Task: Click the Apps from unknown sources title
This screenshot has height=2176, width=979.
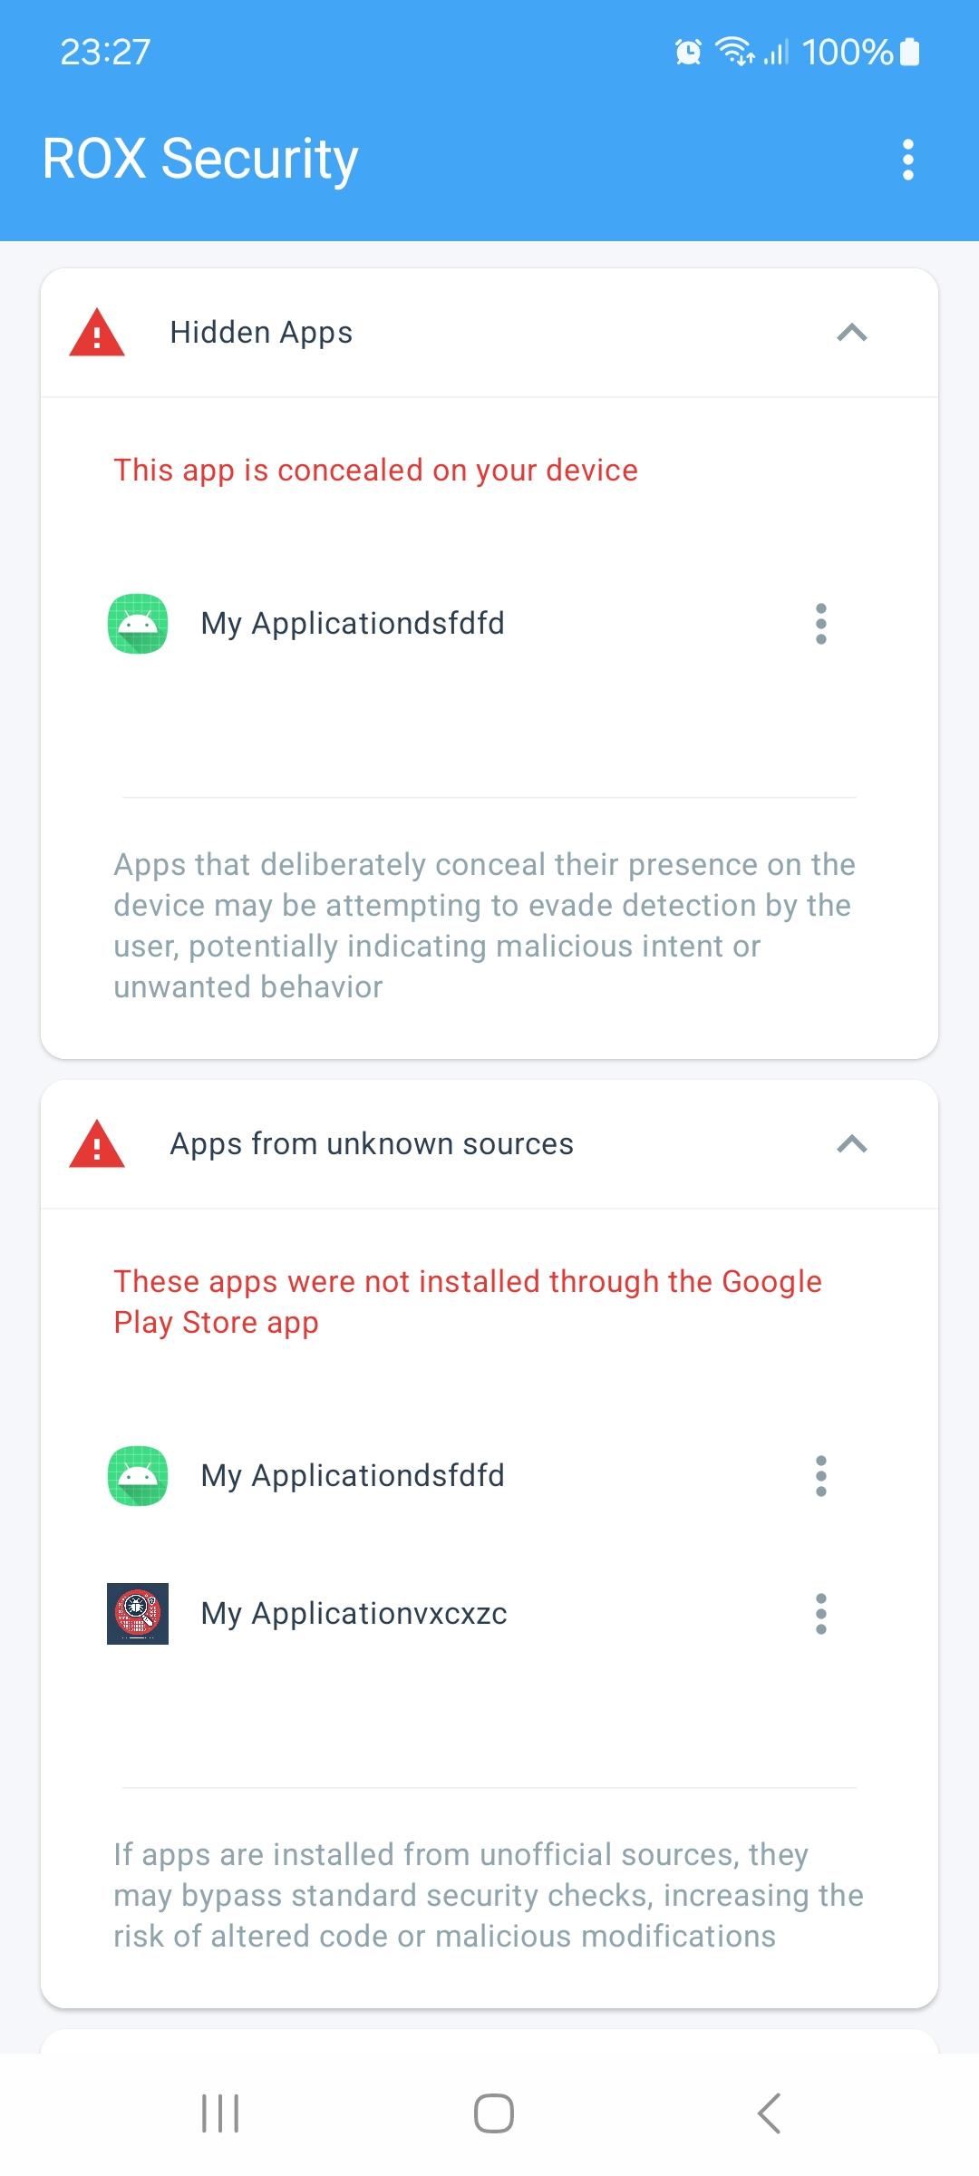Action: point(372,1144)
